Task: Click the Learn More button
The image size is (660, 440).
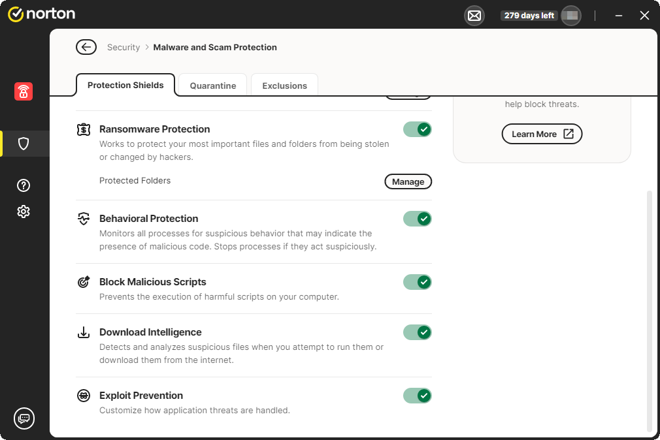Action: (542, 134)
